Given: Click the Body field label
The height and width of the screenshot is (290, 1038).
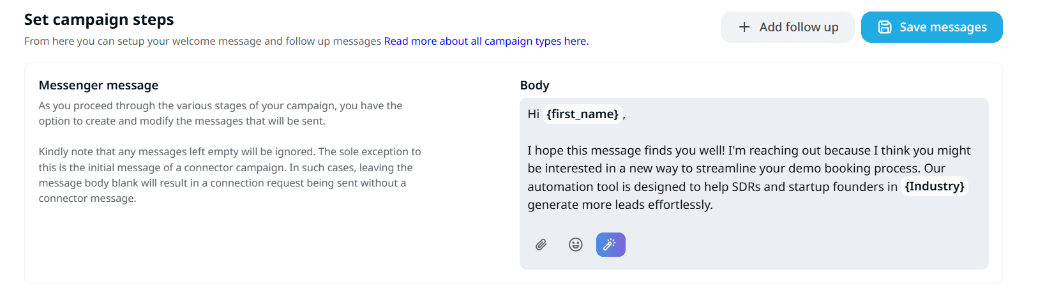Looking at the screenshot, I should (534, 86).
